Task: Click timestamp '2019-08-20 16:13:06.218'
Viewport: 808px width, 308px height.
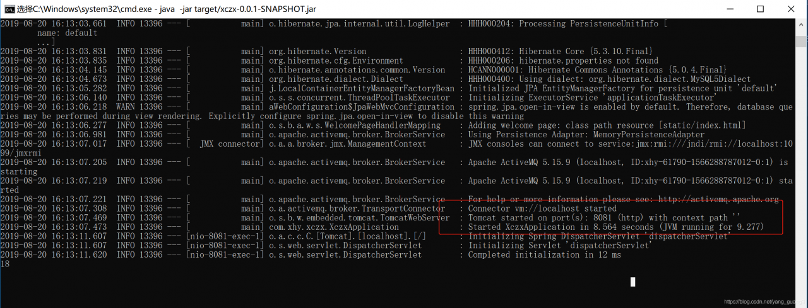Action: (x=53, y=107)
